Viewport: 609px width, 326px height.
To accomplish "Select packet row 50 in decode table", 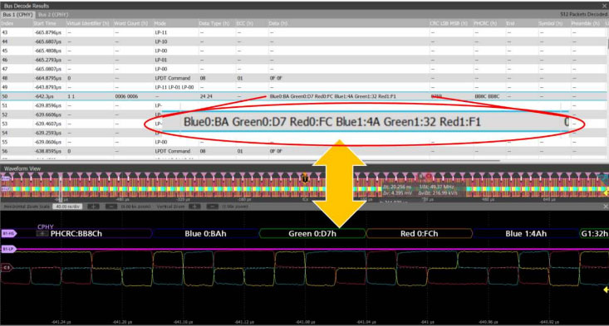I will [303, 96].
